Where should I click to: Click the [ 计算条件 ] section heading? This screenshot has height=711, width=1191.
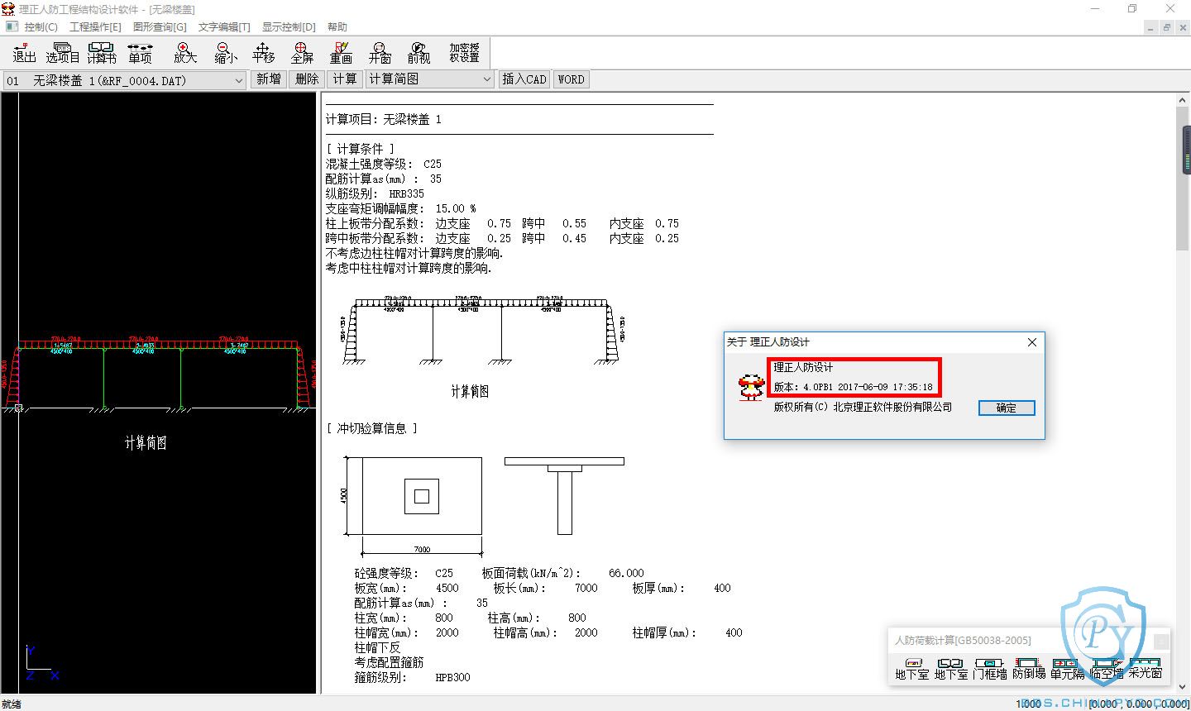click(x=361, y=150)
